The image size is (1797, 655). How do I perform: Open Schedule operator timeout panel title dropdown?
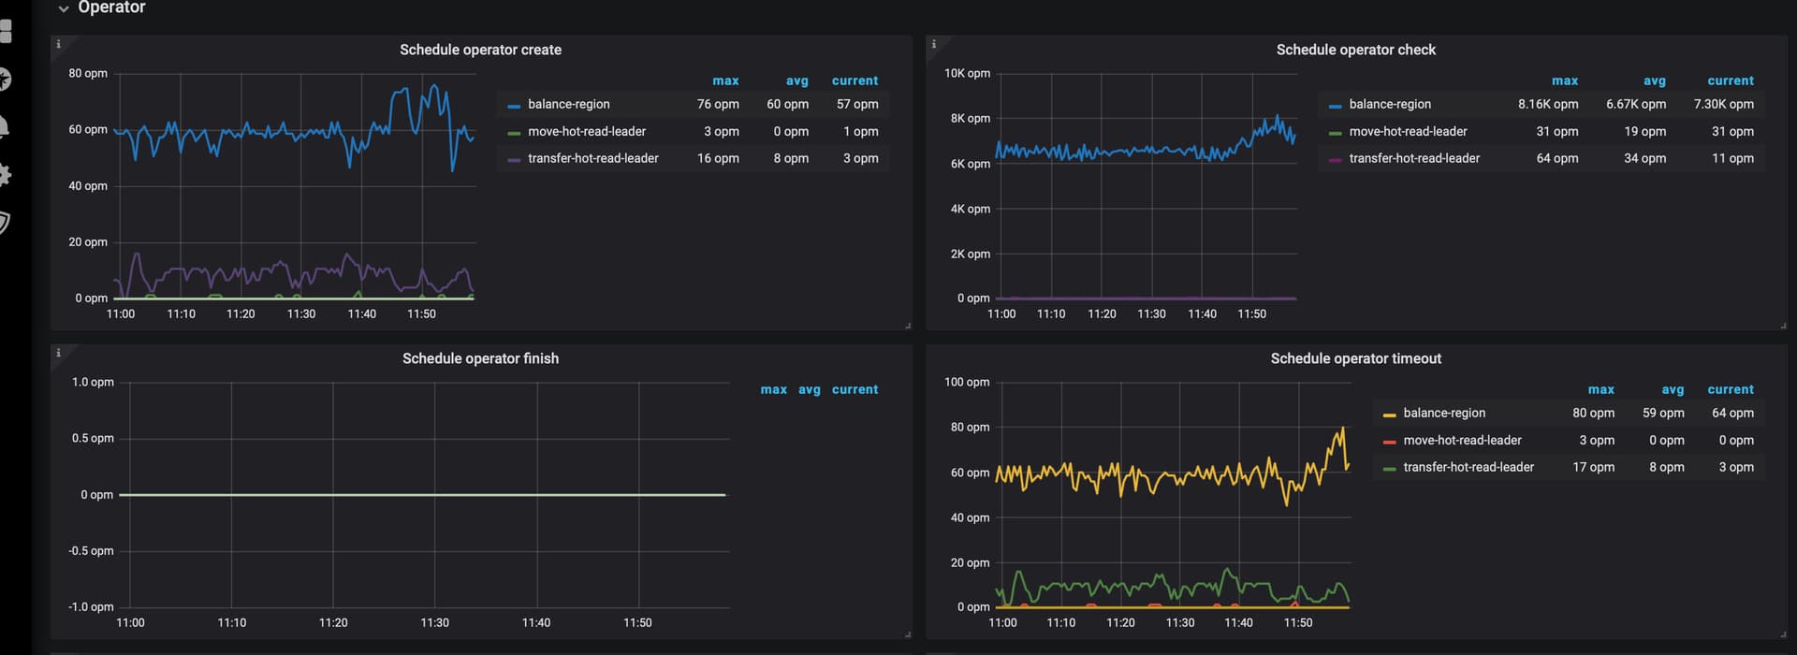[1355, 358]
